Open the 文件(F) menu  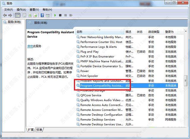tap(8, 9)
